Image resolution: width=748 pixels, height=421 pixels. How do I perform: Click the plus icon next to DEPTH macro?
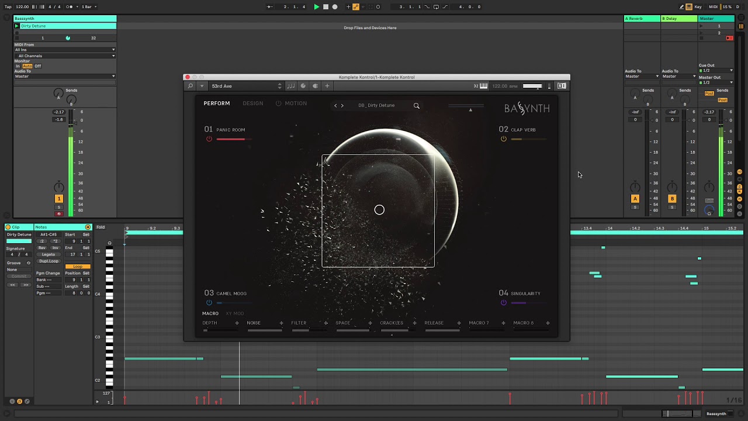coord(237,323)
